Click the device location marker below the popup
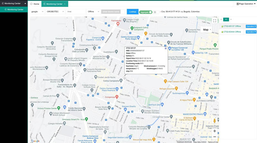 coord(125,78)
